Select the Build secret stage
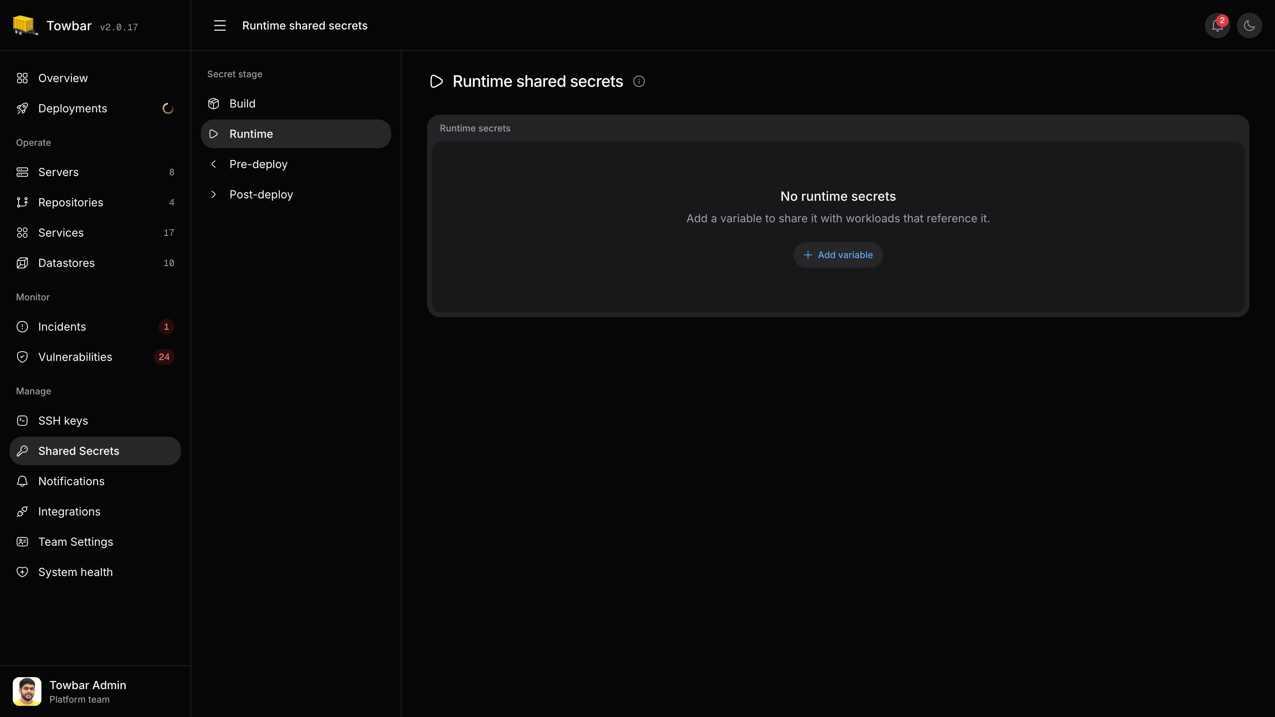Screen dimensions: 1275x717 [296, 104]
